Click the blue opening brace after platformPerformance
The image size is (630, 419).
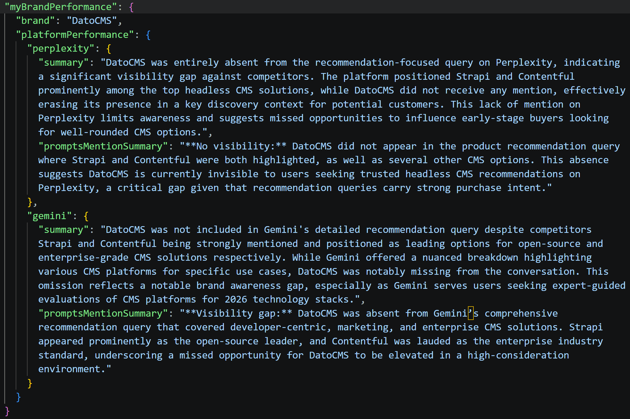pos(148,35)
